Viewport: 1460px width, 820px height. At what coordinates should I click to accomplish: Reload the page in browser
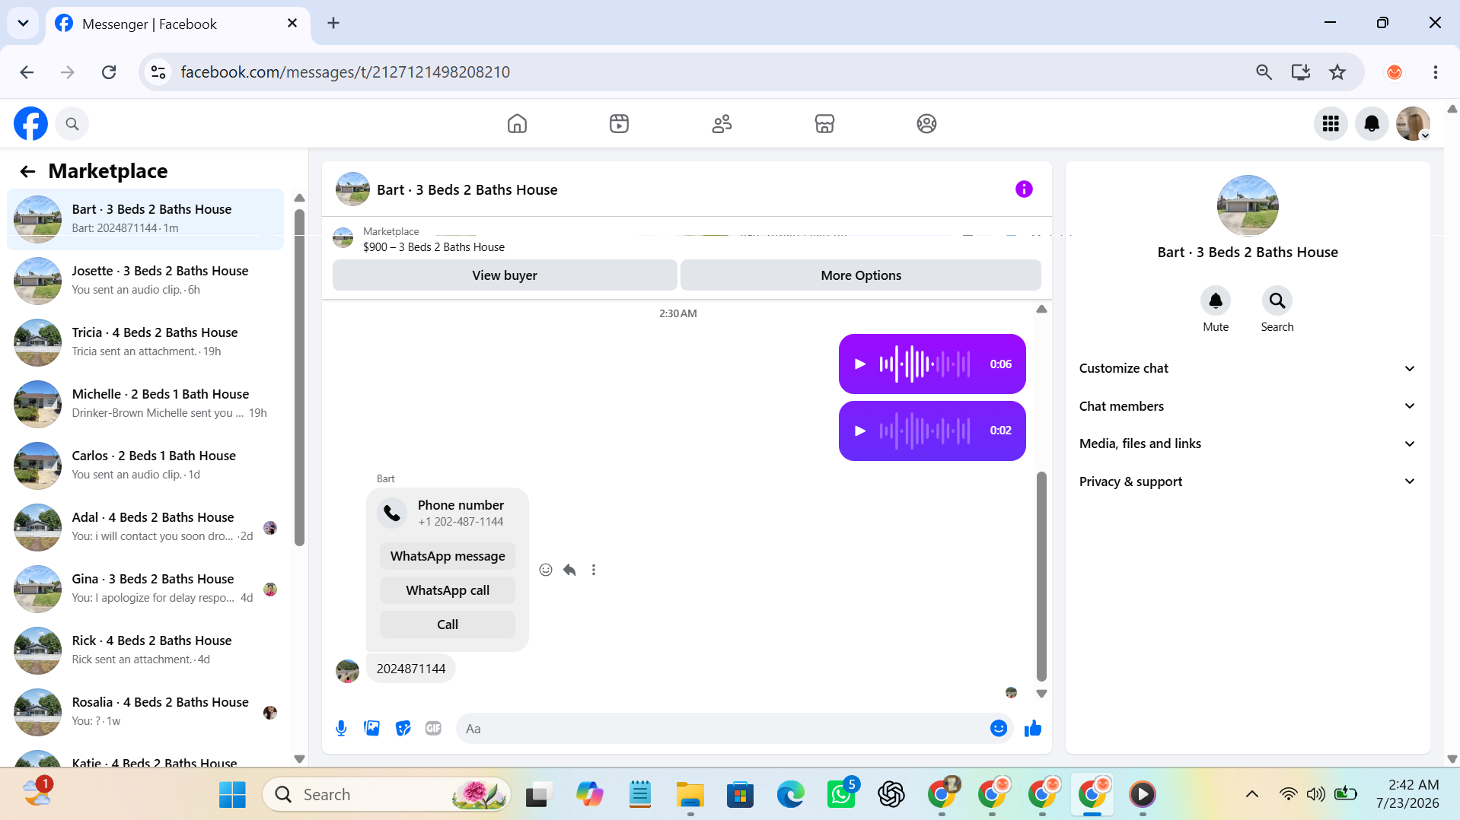coord(109,72)
